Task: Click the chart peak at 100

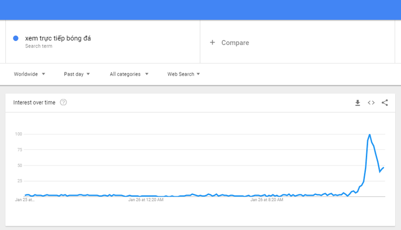Action: 370,134
